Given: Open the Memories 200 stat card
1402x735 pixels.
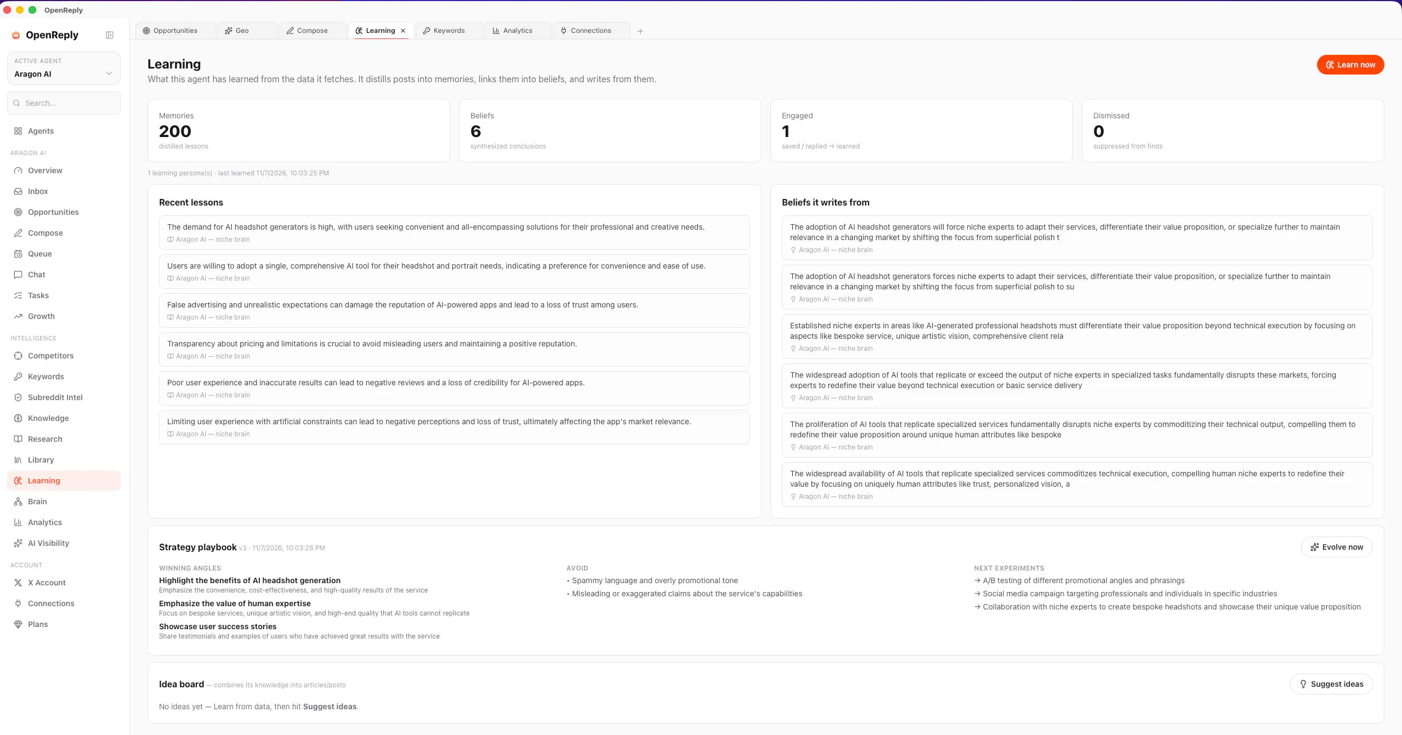Looking at the screenshot, I should [299, 130].
